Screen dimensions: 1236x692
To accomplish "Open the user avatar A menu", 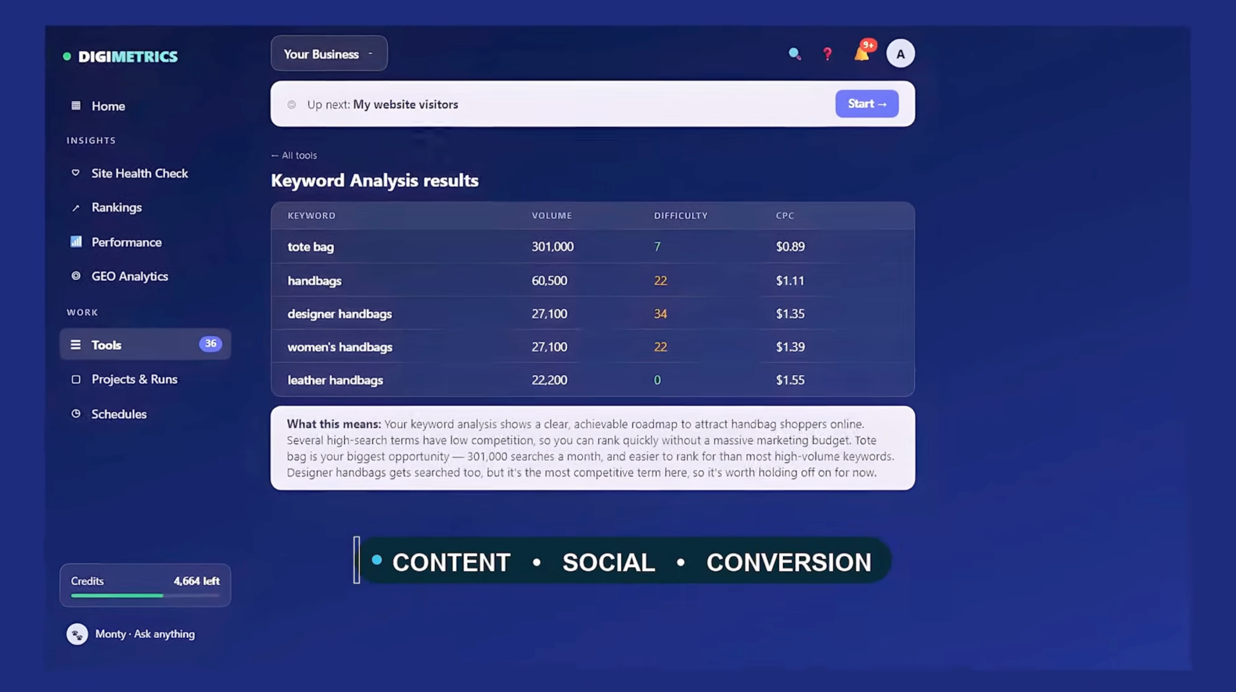I will [x=900, y=54].
